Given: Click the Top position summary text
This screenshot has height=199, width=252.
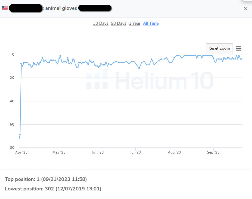Looking at the screenshot, I should point(46,179).
